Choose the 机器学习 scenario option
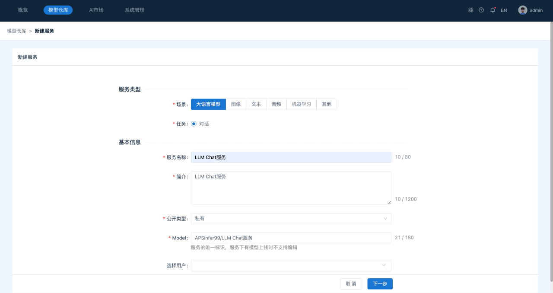 (x=301, y=104)
